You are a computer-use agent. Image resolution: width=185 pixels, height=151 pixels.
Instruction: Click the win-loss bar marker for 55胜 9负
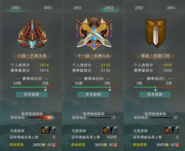click(x=110, y=89)
